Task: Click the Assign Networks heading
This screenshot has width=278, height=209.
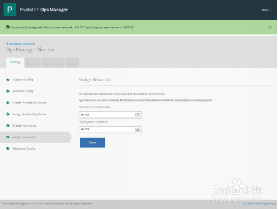Action: 95,80
